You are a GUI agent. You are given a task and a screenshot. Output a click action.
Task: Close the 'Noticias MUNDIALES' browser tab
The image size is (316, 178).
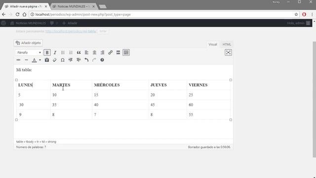[93, 6]
